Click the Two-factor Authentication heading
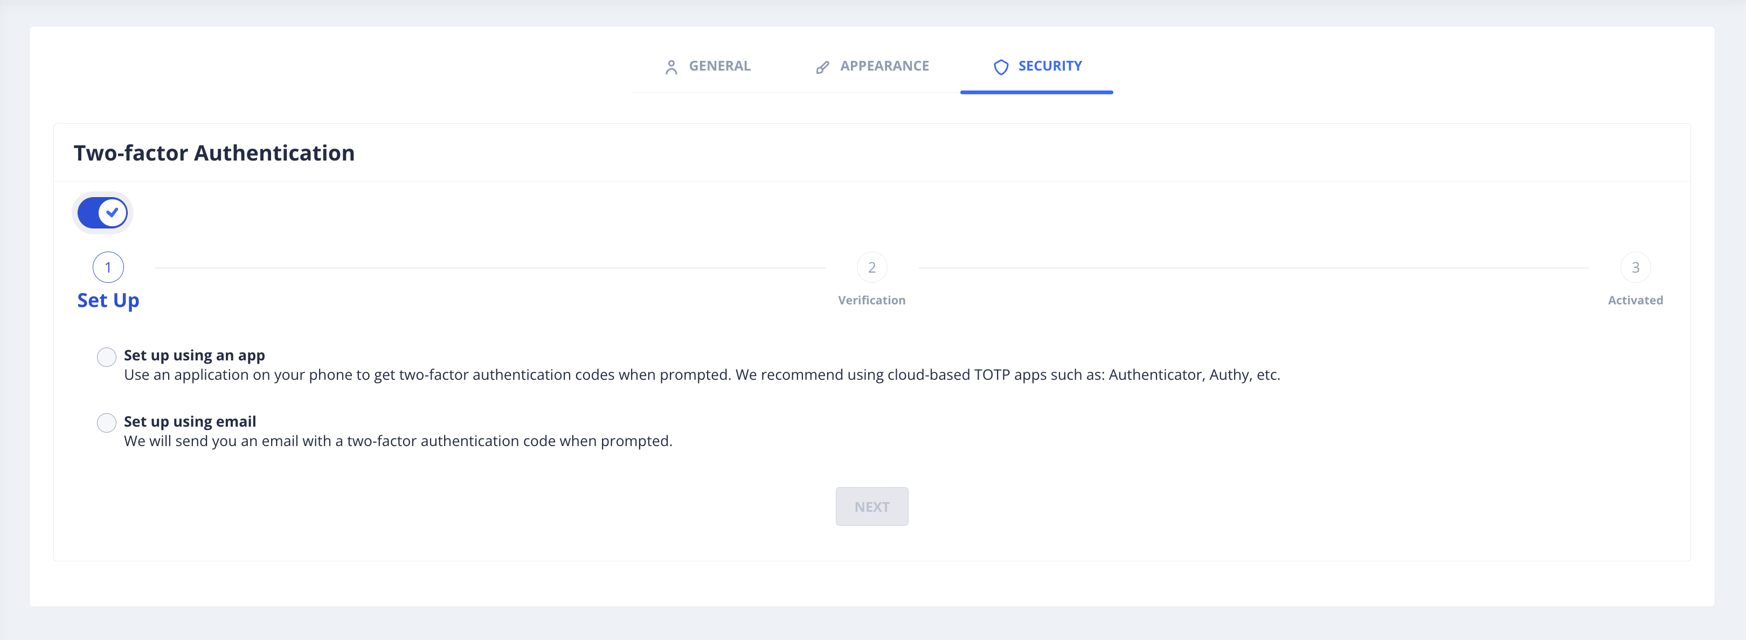Viewport: 1746px width, 640px height. [x=214, y=153]
